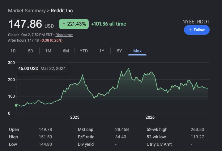Viewport: 222px width, 151px height.
Task: Click the Mar 22, 2024 tooltip date
Action: 53,68
